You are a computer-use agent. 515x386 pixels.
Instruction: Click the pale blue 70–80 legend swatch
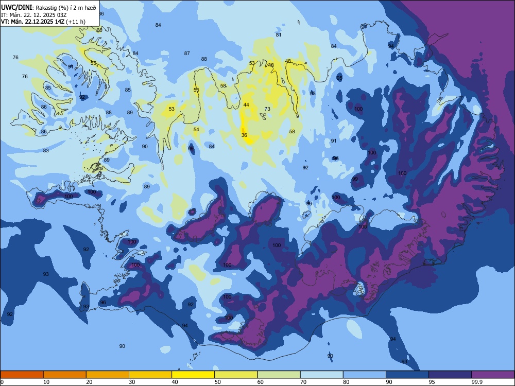[x=321, y=375]
